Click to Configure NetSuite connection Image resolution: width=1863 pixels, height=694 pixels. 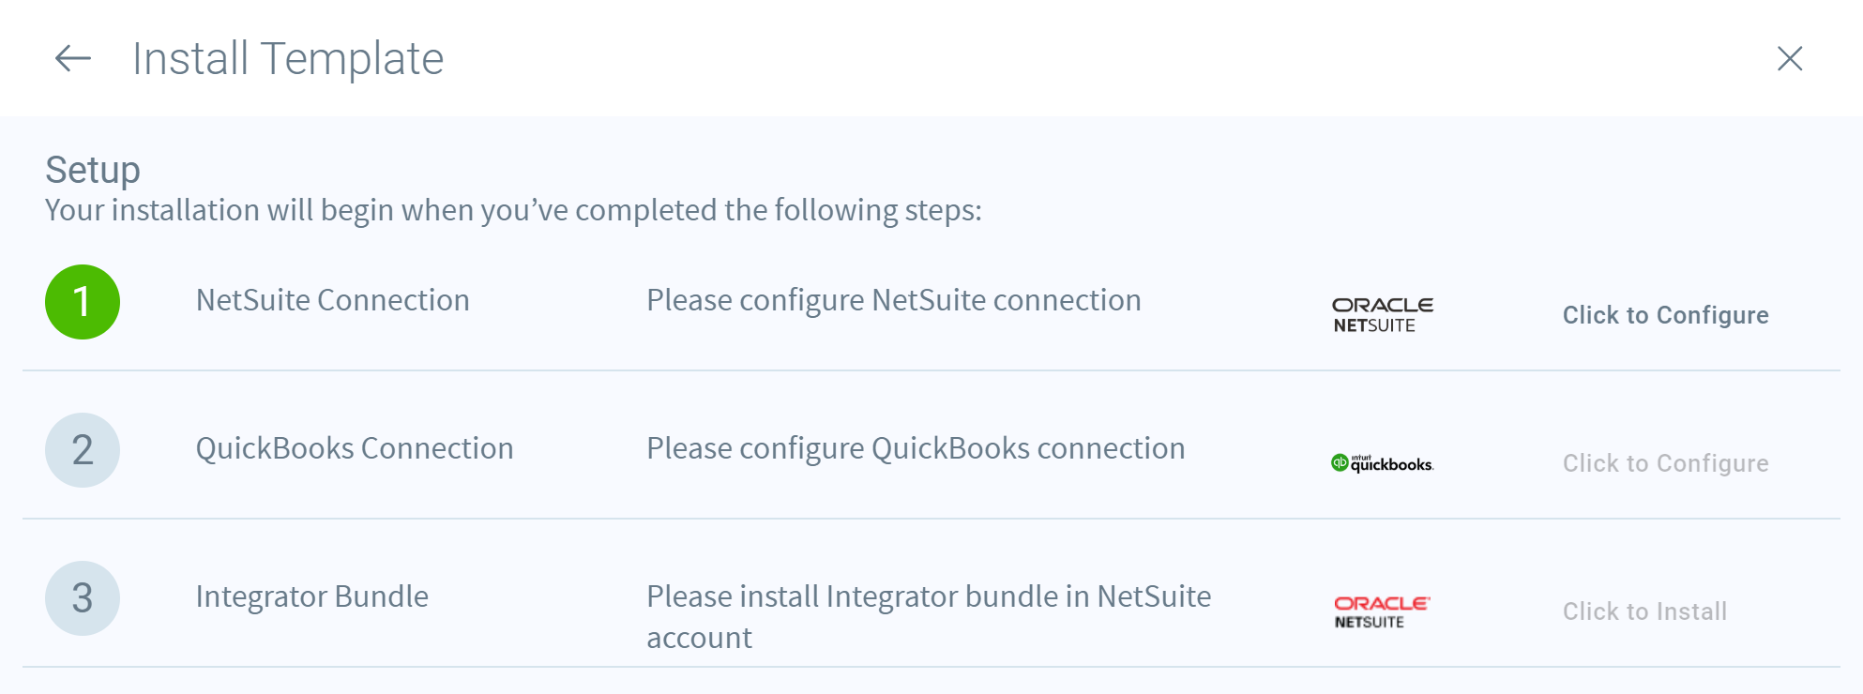[x=1665, y=315]
